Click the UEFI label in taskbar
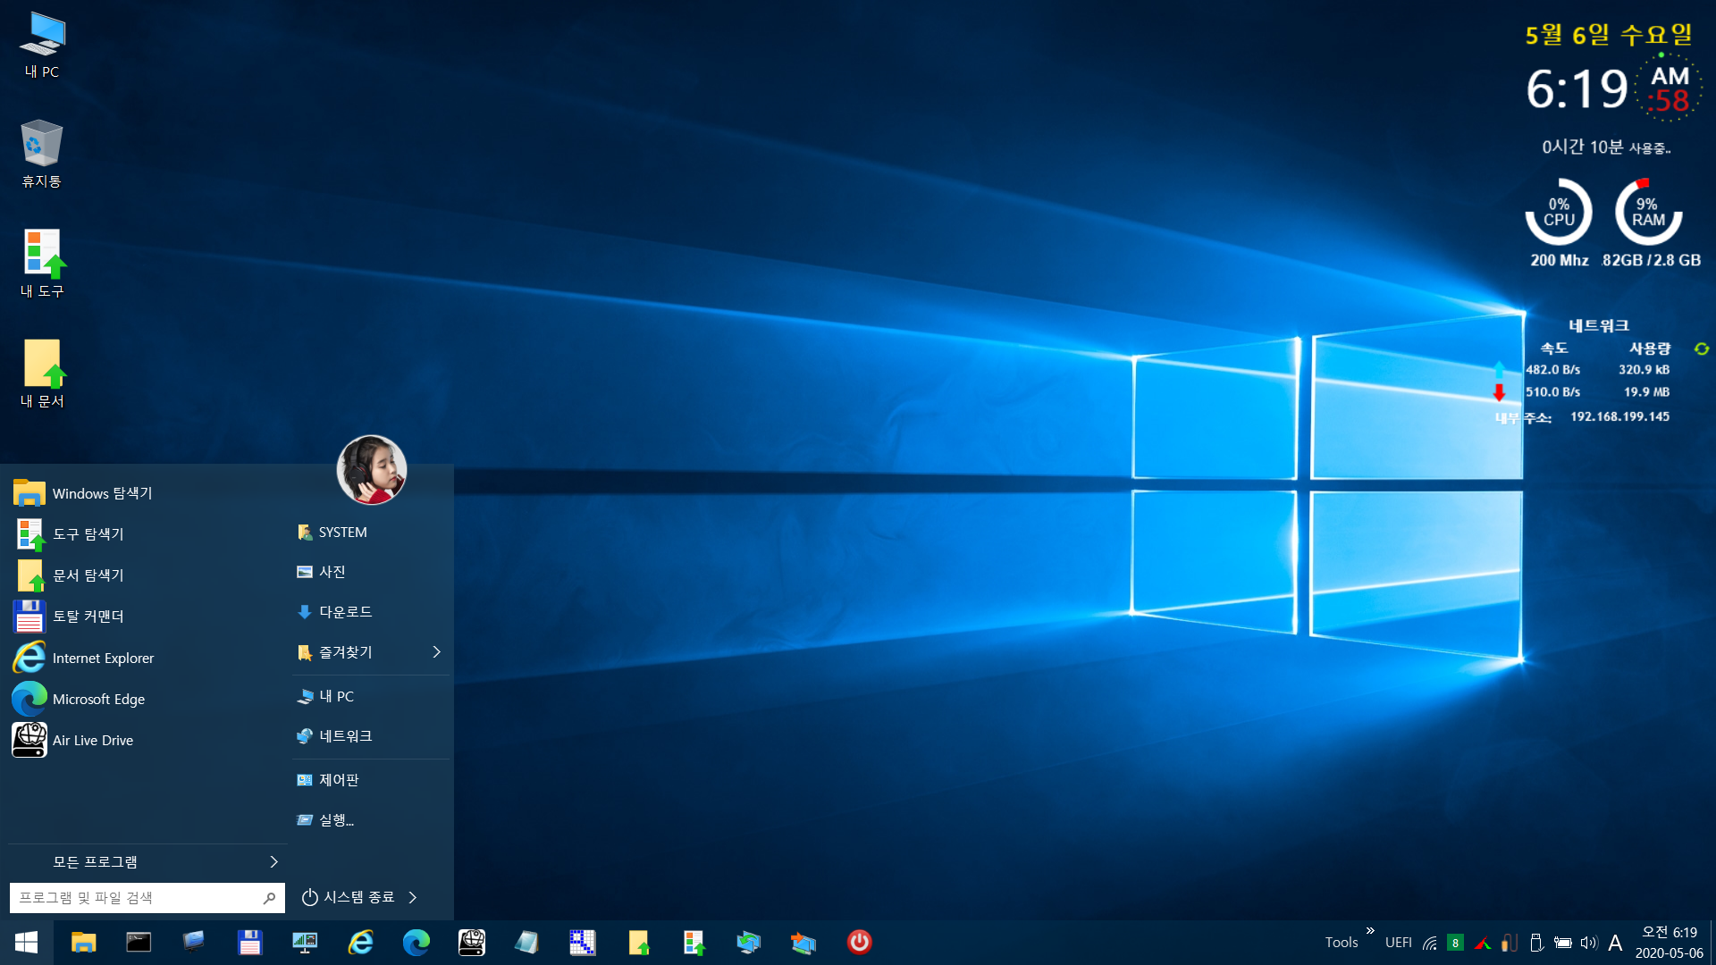The width and height of the screenshot is (1716, 965). (x=1399, y=943)
